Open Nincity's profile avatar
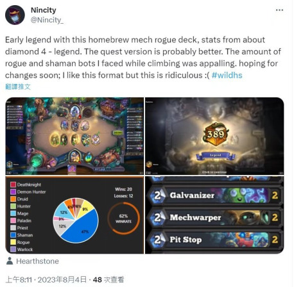294x287 pixels. [x=15, y=15]
